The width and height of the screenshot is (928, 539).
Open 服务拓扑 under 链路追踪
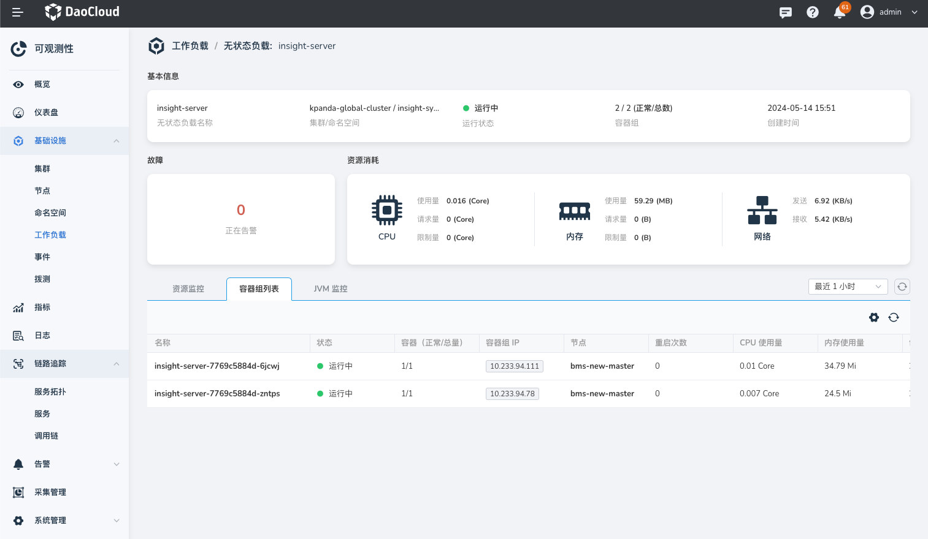click(50, 392)
